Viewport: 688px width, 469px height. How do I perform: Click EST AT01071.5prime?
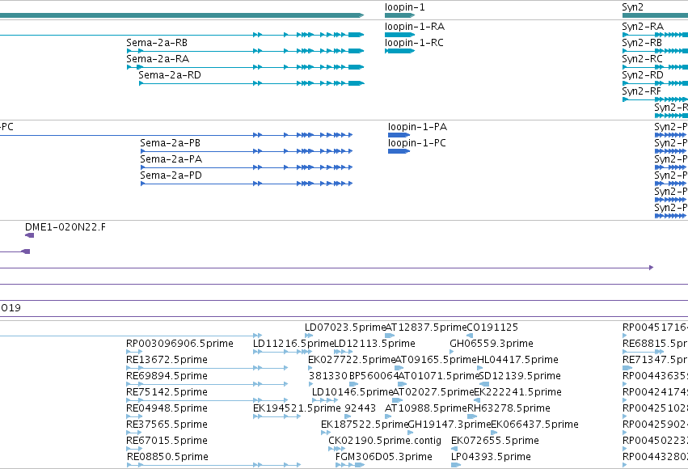pyautogui.click(x=438, y=377)
